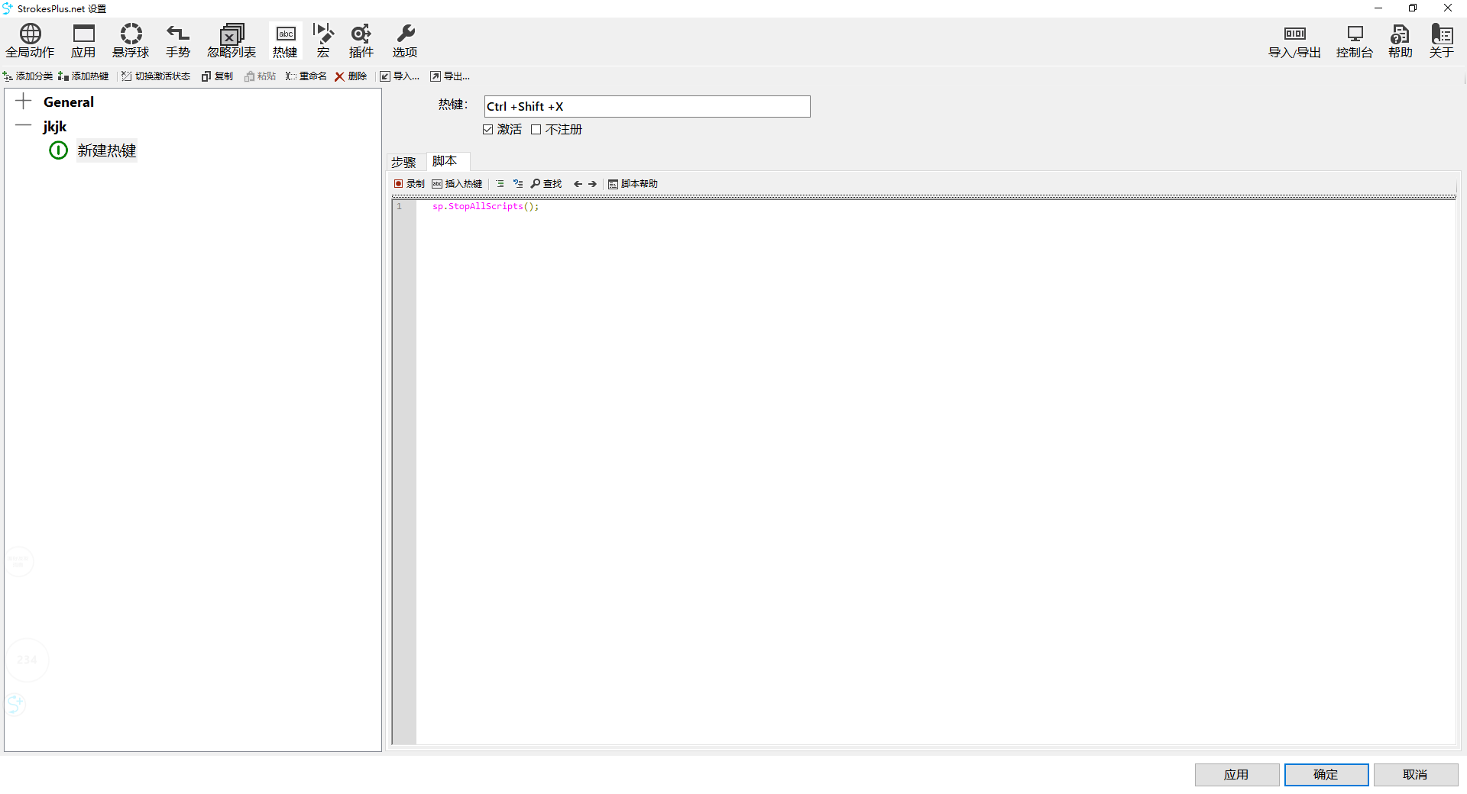This screenshot has width=1467, height=794.
Task: Select the 新建热键 tree item
Action: (x=107, y=150)
